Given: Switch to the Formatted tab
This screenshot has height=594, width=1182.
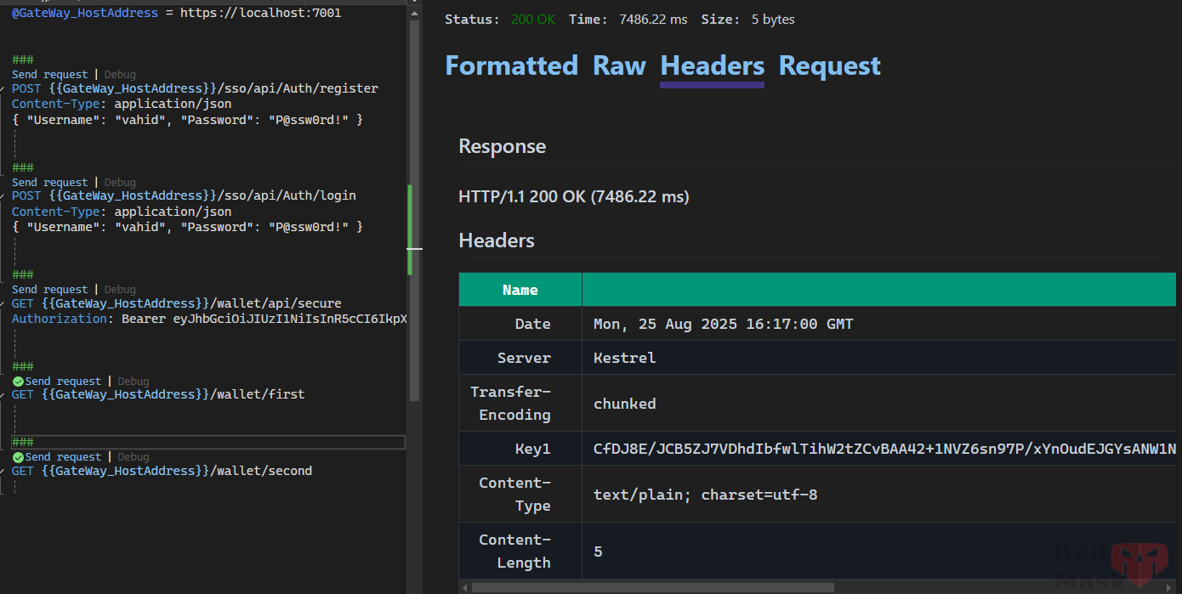Looking at the screenshot, I should [x=511, y=65].
